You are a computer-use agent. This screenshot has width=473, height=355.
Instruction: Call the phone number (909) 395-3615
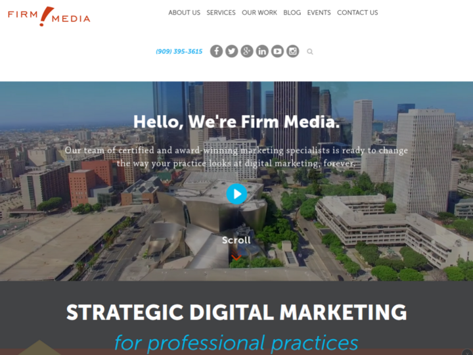point(179,51)
